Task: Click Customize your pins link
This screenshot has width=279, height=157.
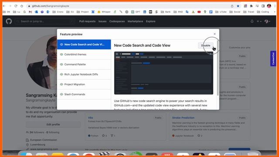Action: coord(239,48)
